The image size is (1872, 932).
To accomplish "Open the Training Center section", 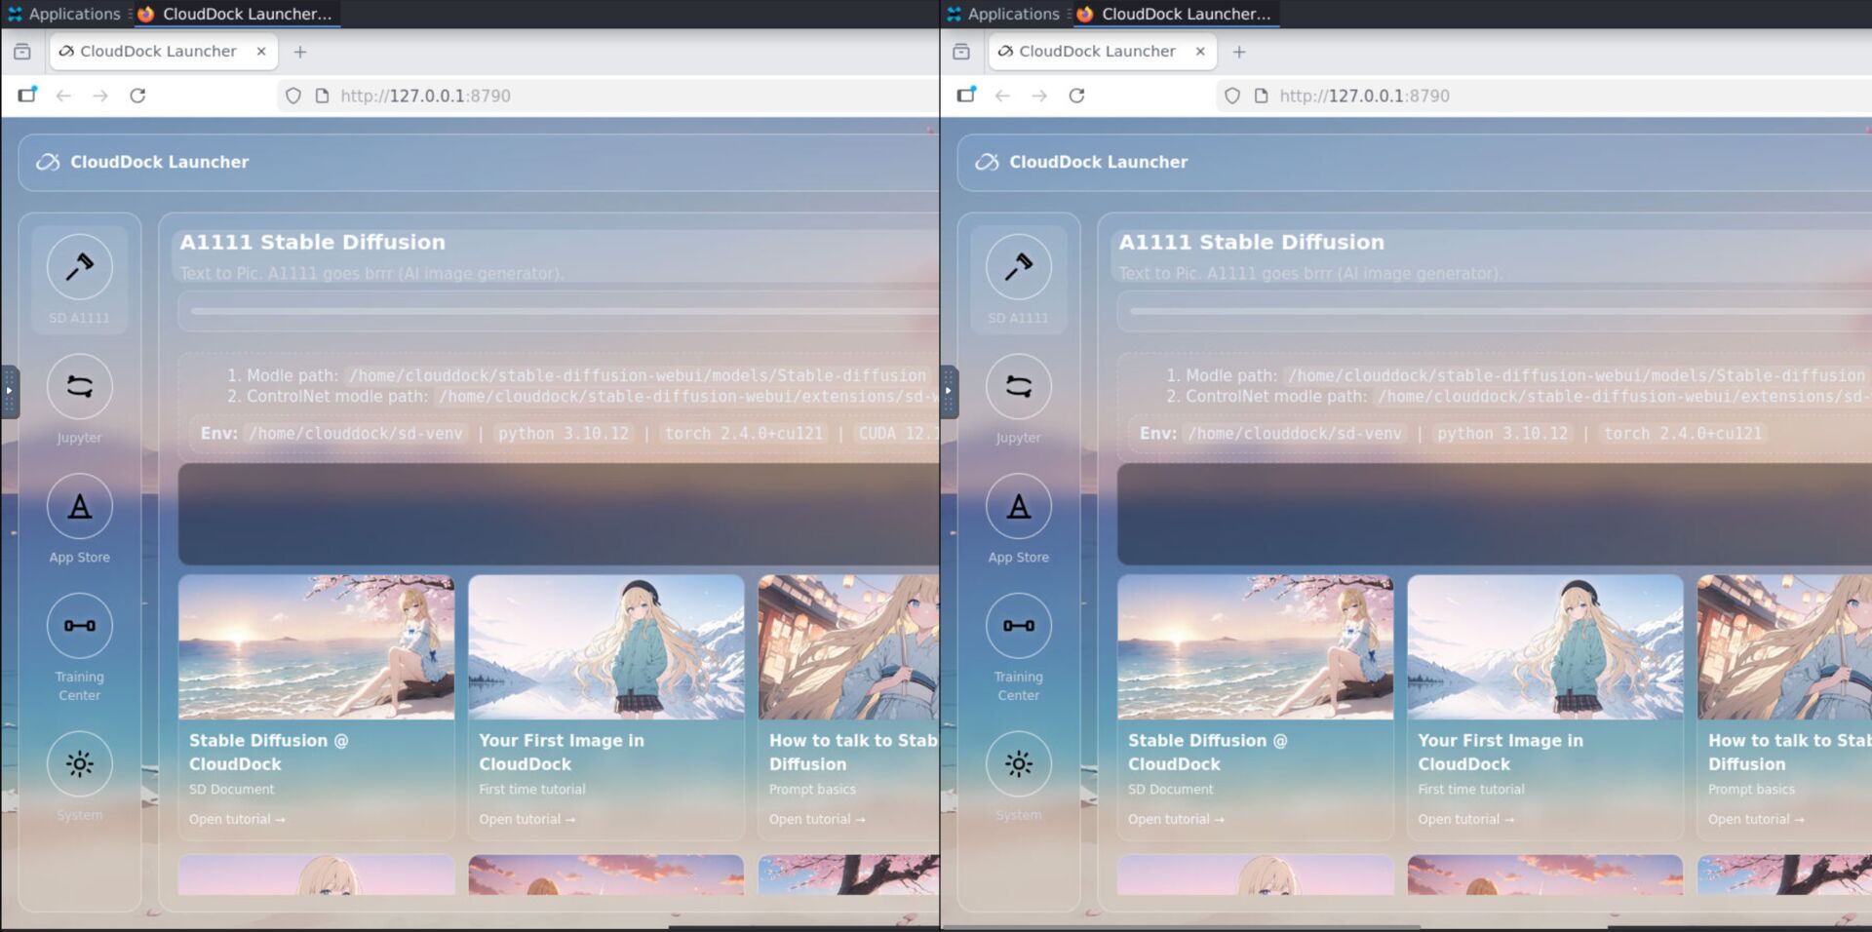I will pyautogui.click(x=80, y=626).
